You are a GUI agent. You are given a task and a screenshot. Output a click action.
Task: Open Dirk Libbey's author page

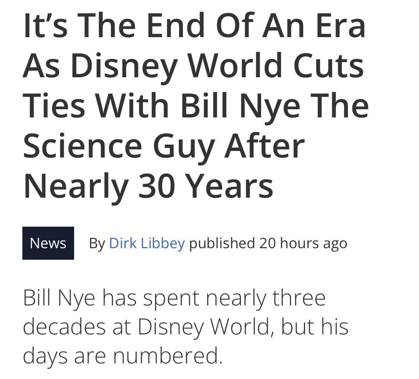click(147, 243)
